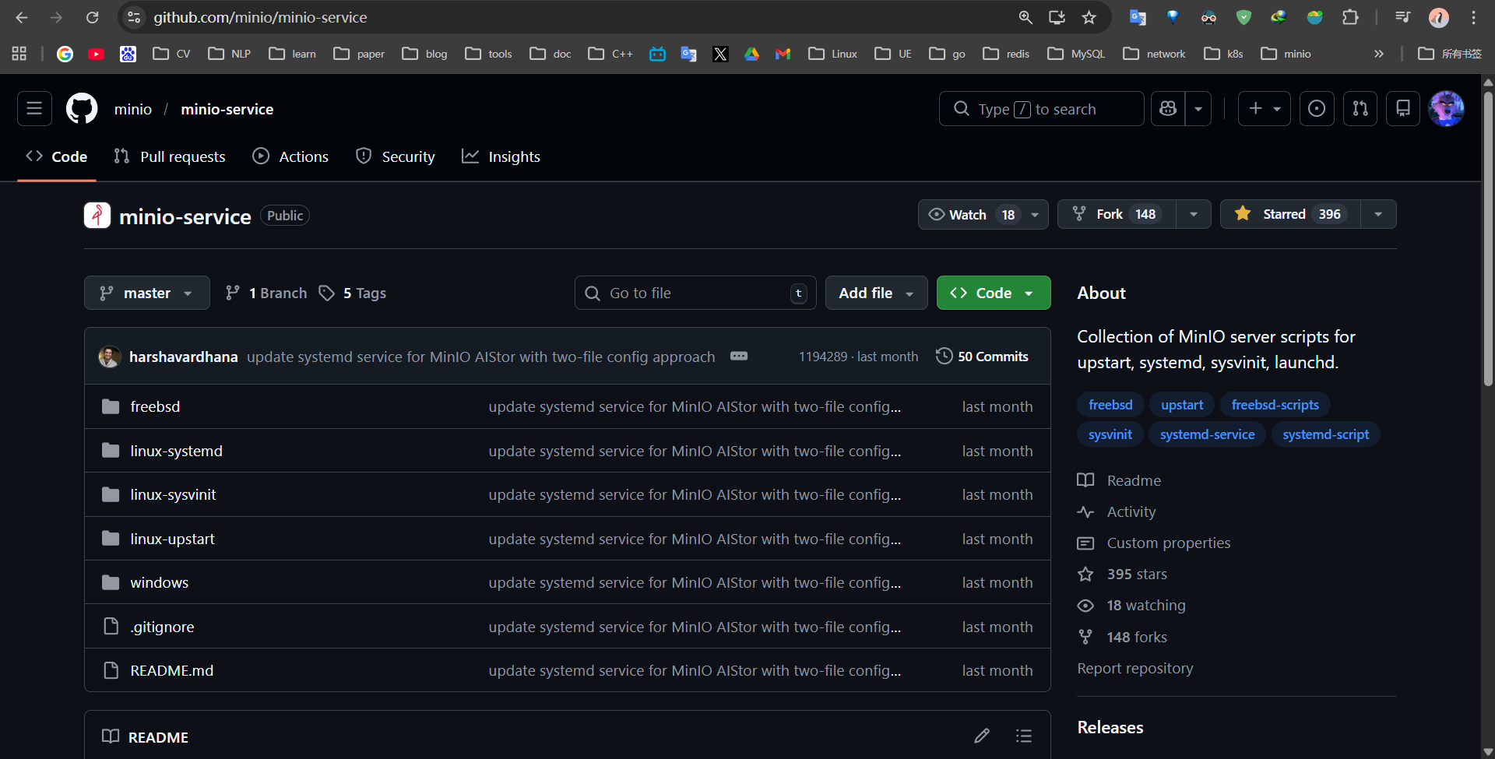1495x759 pixels.
Task: Open the Copilot dropdown caret
Action: click(1198, 109)
